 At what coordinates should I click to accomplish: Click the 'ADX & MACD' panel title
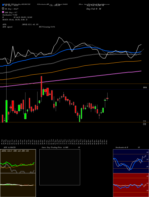pyautogui.click(x=10, y=147)
